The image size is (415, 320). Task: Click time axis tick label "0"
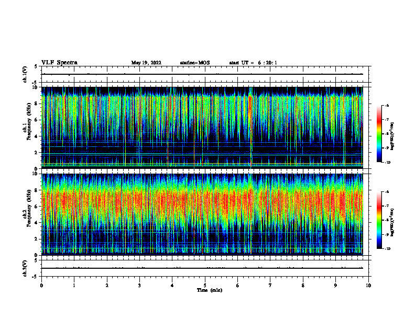[x=41, y=285]
